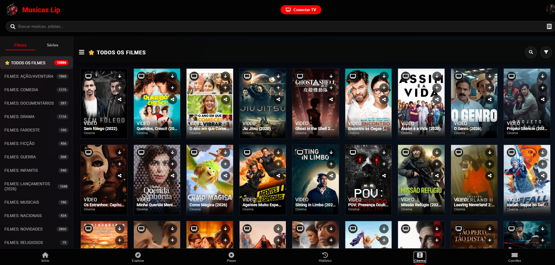Download Leaving Neverland 2 with arrow icon
This screenshot has width=555, height=265.
coord(490,152)
